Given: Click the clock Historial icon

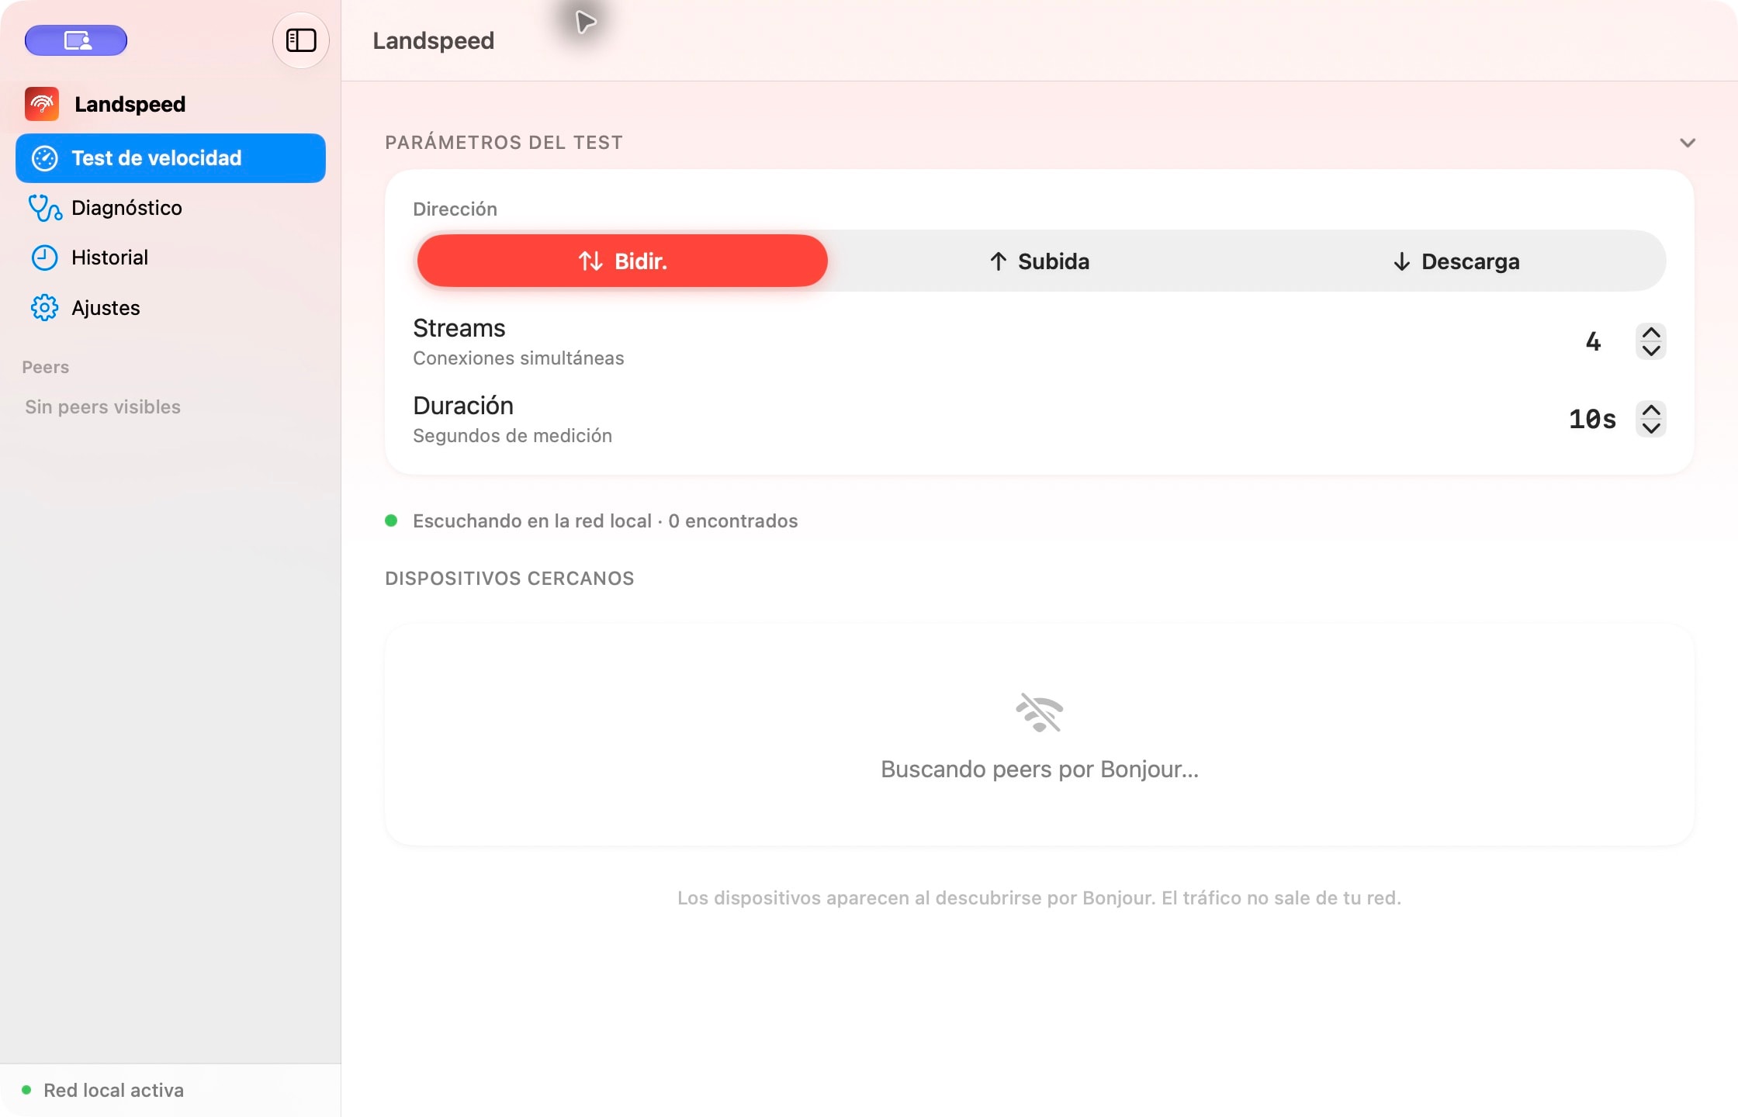Looking at the screenshot, I should tap(44, 258).
